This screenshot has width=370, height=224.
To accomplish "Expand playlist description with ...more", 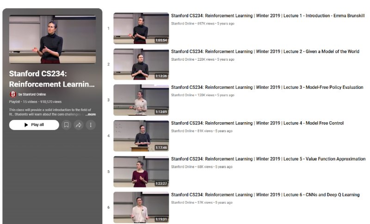I will click(91, 114).
